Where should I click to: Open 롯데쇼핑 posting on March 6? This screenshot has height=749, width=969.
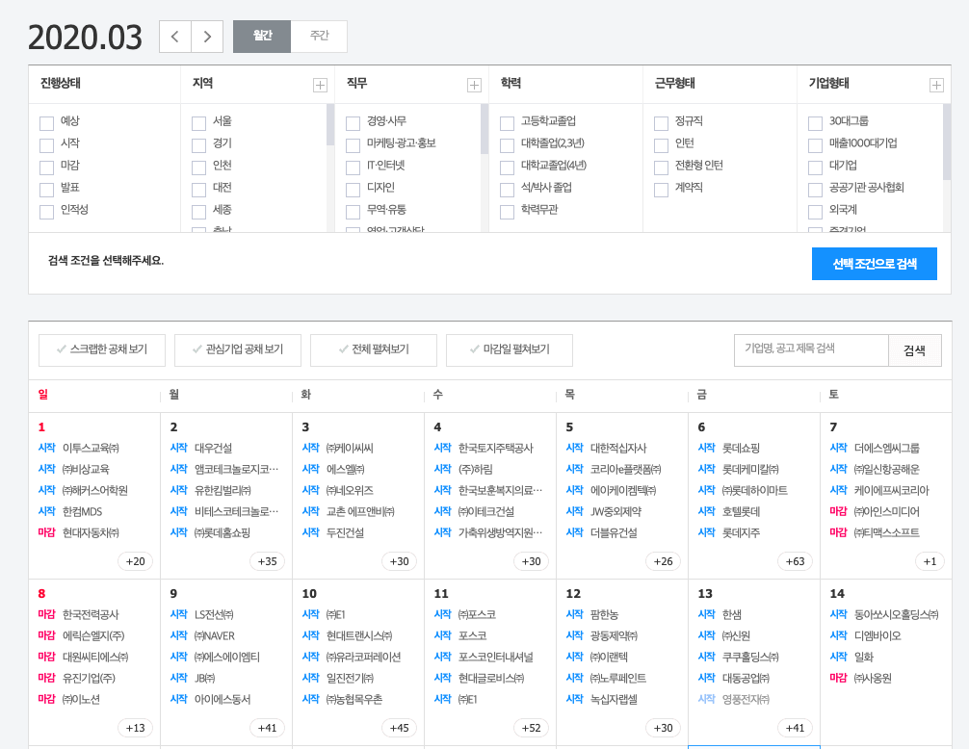click(x=741, y=448)
